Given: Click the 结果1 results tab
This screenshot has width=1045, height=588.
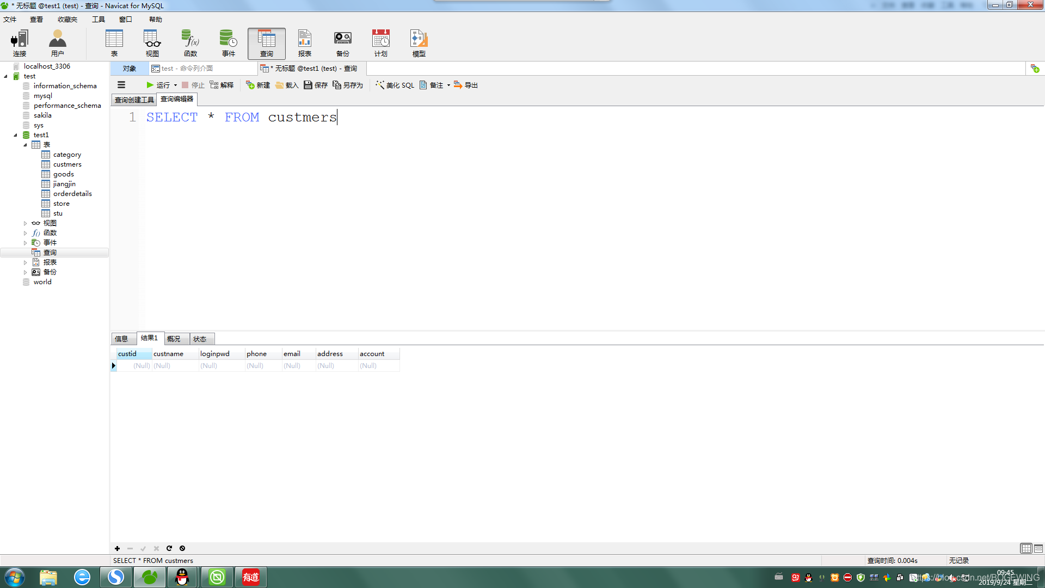Looking at the screenshot, I should coord(149,338).
